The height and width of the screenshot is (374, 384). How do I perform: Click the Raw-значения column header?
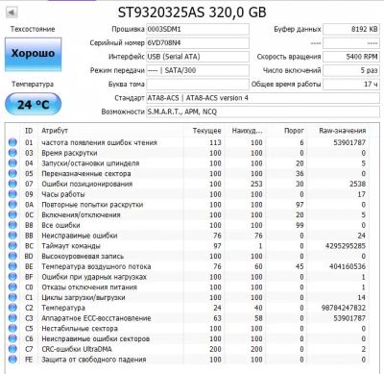pyautogui.click(x=343, y=131)
